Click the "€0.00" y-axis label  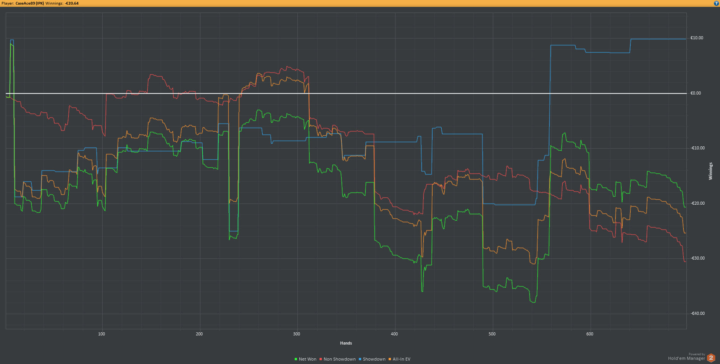[x=696, y=93]
